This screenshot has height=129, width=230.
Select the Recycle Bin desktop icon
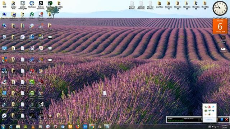(x=4, y=37)
